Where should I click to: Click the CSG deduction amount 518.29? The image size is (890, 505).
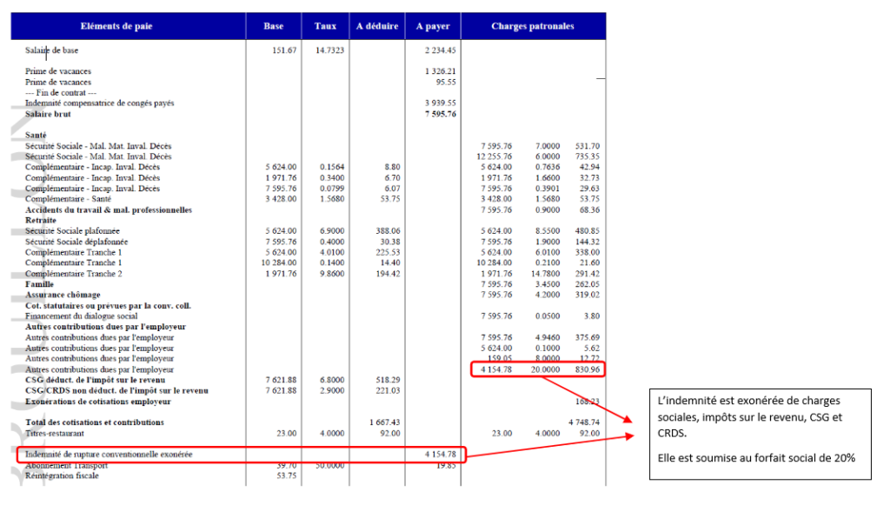pyautogui.click(x=388, y=380)
